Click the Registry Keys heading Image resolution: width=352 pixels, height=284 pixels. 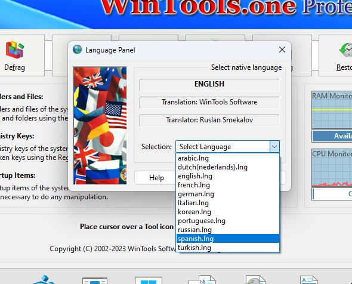[17, 136]
